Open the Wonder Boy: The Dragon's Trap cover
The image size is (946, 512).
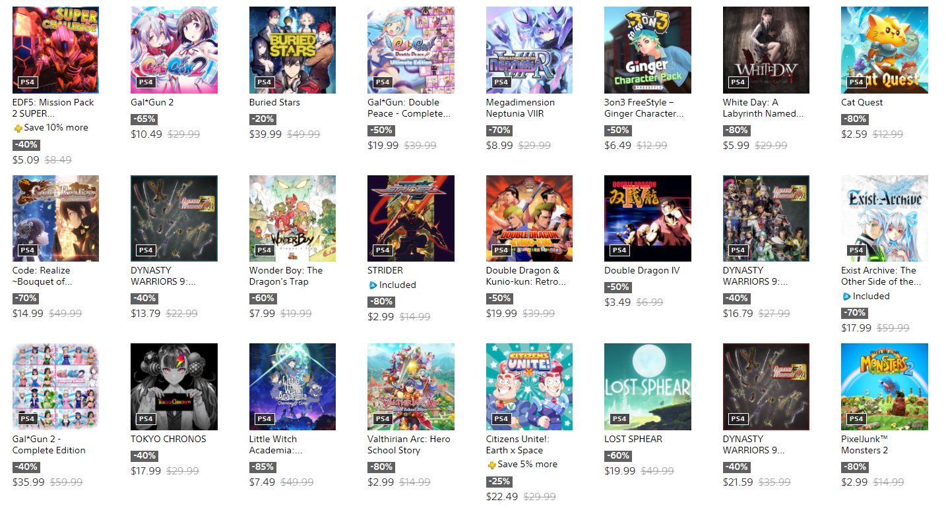292,218
